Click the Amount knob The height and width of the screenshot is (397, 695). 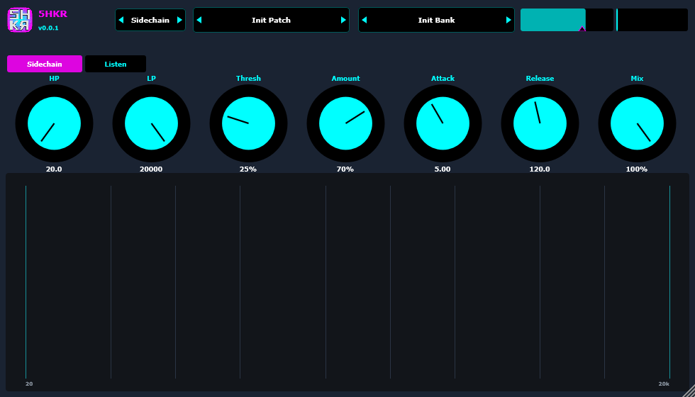point(346,123)
